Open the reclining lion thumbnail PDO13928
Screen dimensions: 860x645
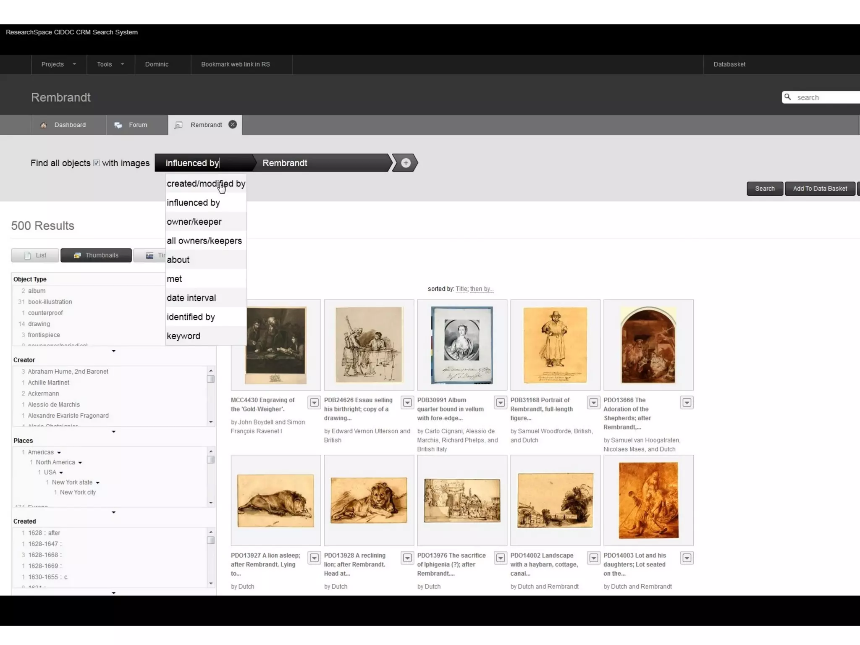pos(369,501)
